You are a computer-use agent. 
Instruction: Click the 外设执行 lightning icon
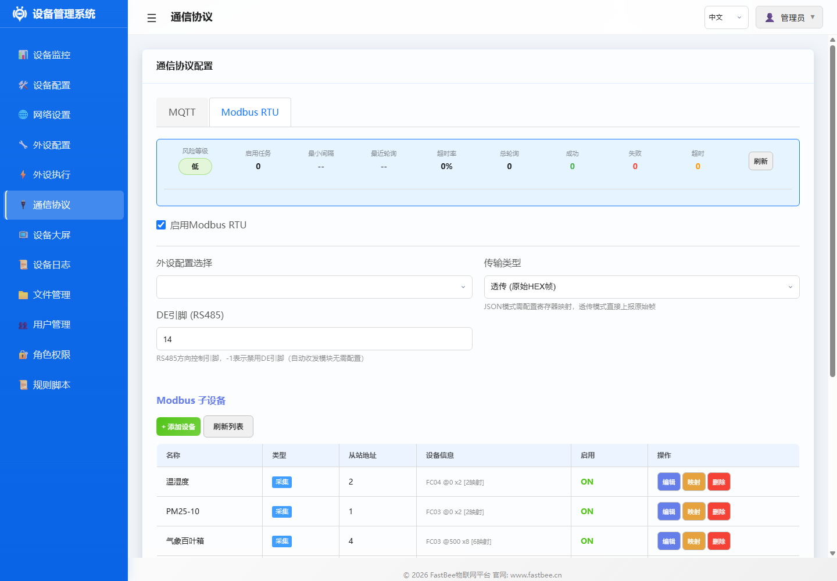point(23,174)
